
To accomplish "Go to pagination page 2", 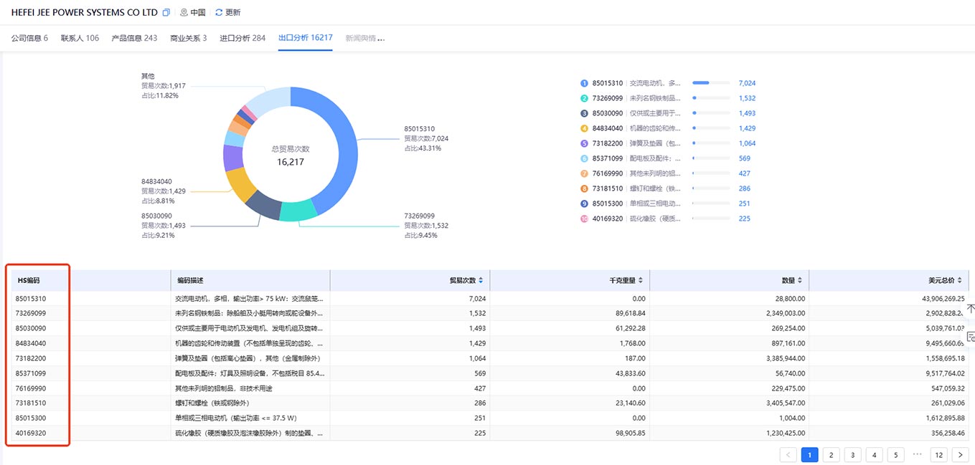I will (x=831, y=455).
